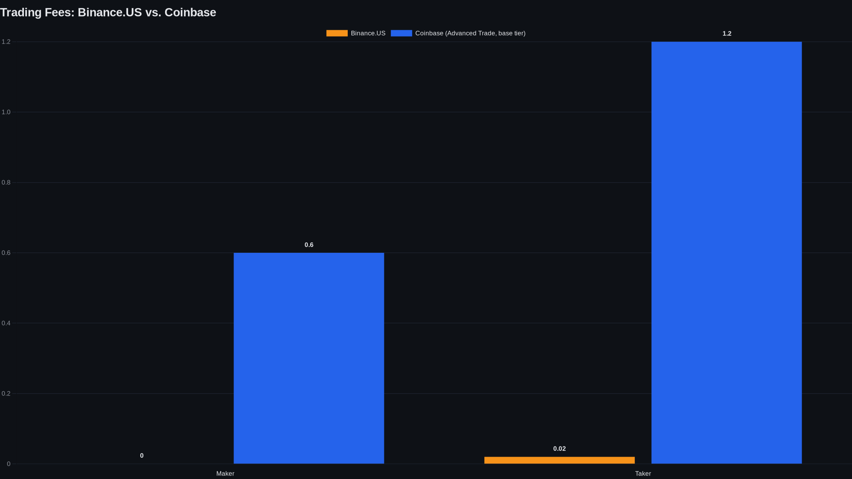Click the Taker x-axis label
The height and width of the screenshot is (479, 852).
(643, 473)
